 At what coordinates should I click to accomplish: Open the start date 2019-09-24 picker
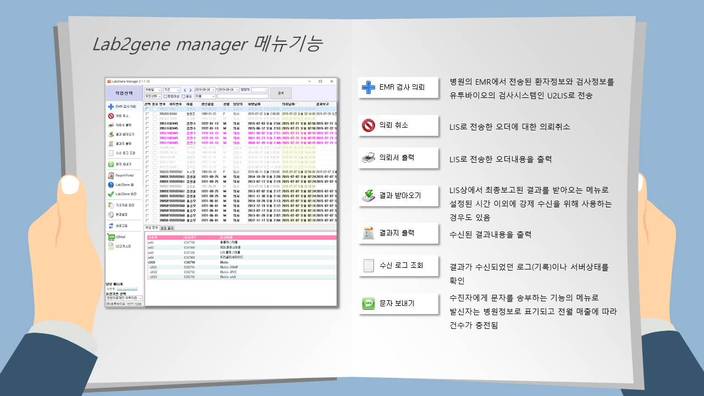205,90
